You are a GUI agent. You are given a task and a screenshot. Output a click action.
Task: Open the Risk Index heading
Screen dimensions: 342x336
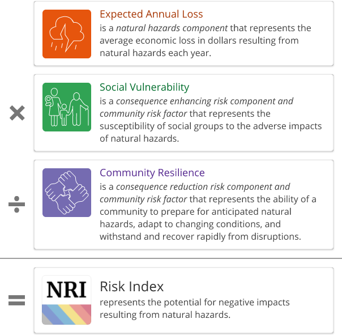(x=132, y=286)
